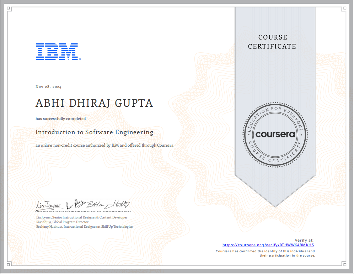Viewport: 354px width, 274px height.
Task: Click the Bethany Hudnutt Skill Up Technologies line
Action: coord(84,226)
